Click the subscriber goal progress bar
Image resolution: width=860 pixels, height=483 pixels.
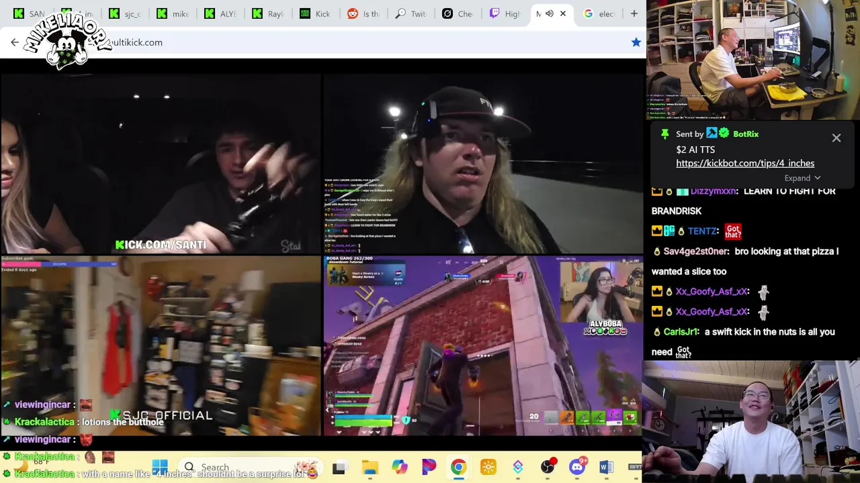coord(60,264)
